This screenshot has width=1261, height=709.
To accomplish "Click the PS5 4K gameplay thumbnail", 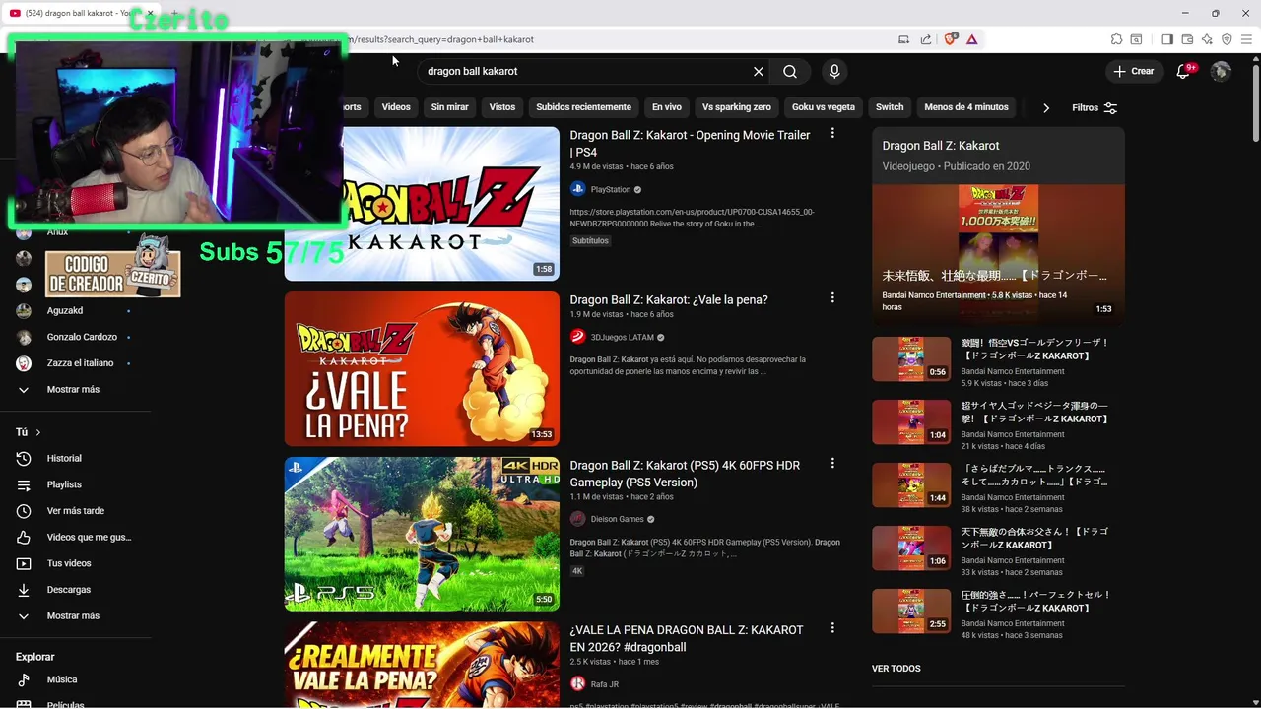I will 422,534.
